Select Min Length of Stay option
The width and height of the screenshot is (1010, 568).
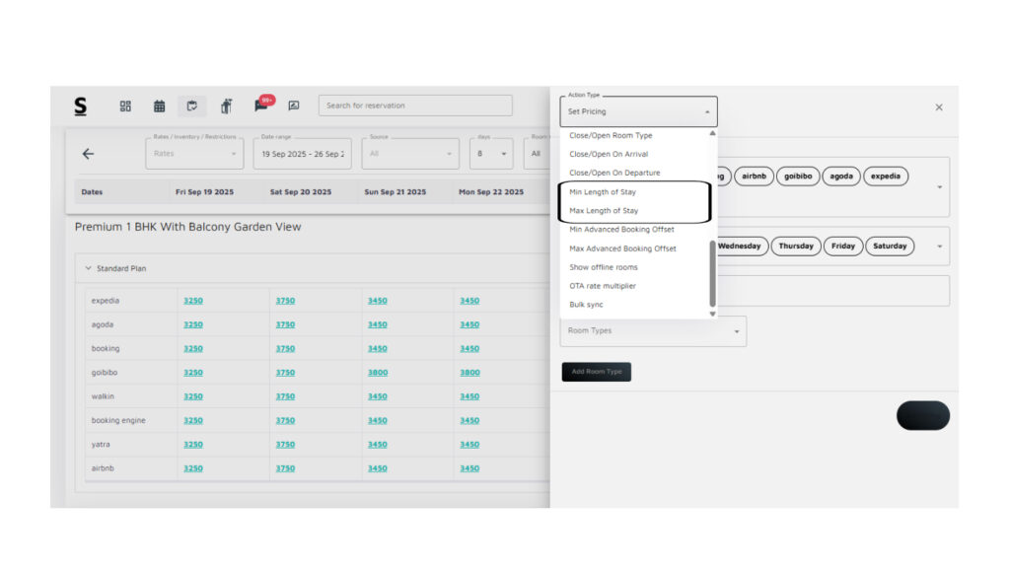603,192
